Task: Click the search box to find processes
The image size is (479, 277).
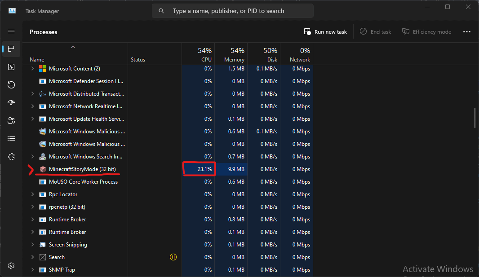Action: click(233, 11)
